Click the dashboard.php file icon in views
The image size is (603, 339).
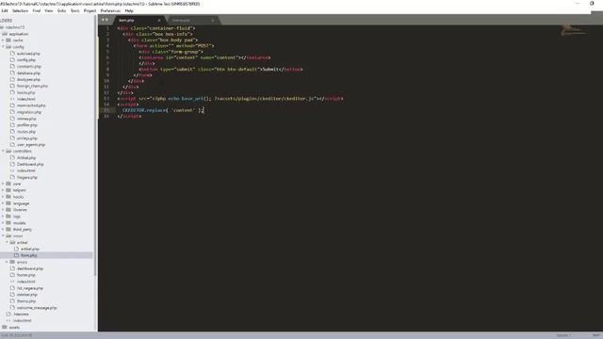12,268
